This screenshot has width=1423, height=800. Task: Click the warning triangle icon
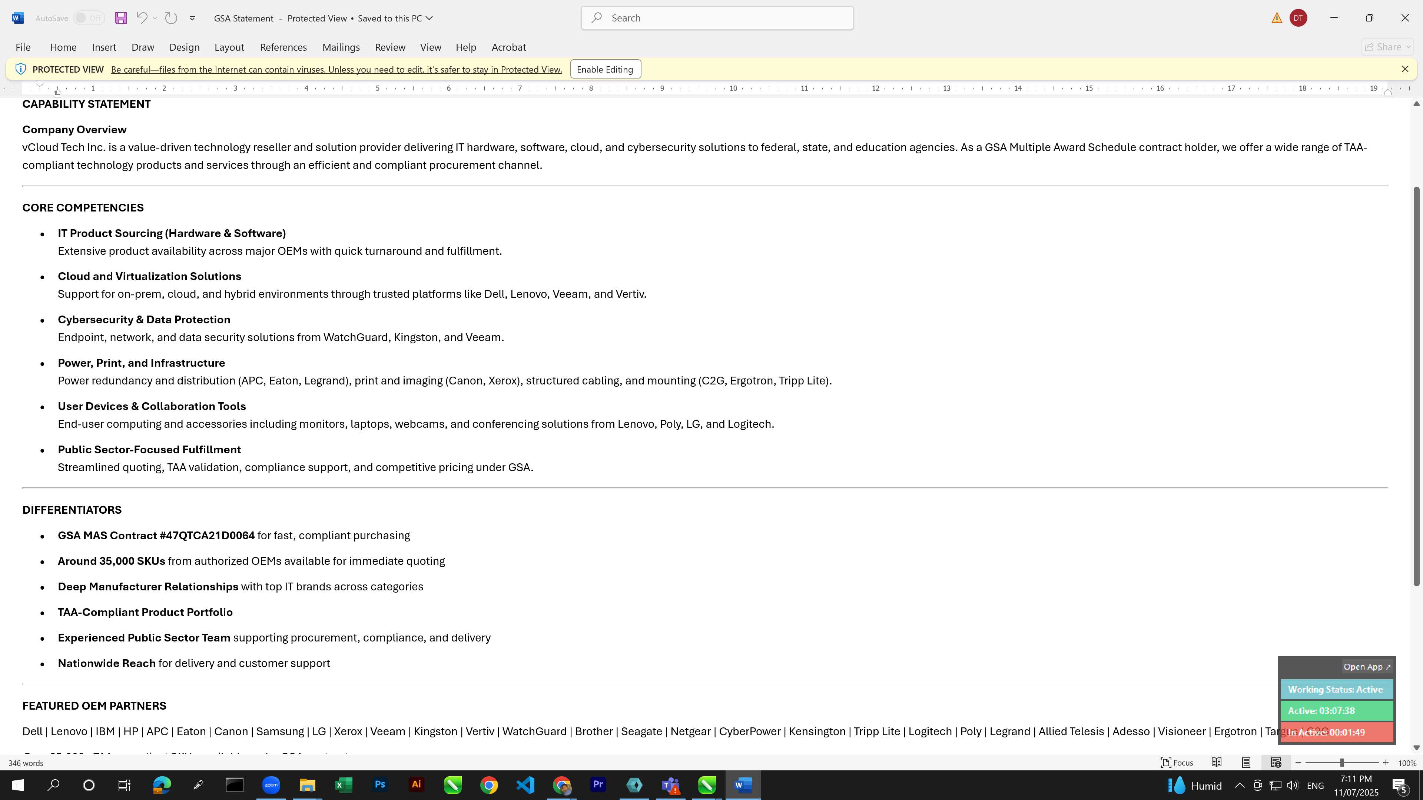click(1277, 18)
